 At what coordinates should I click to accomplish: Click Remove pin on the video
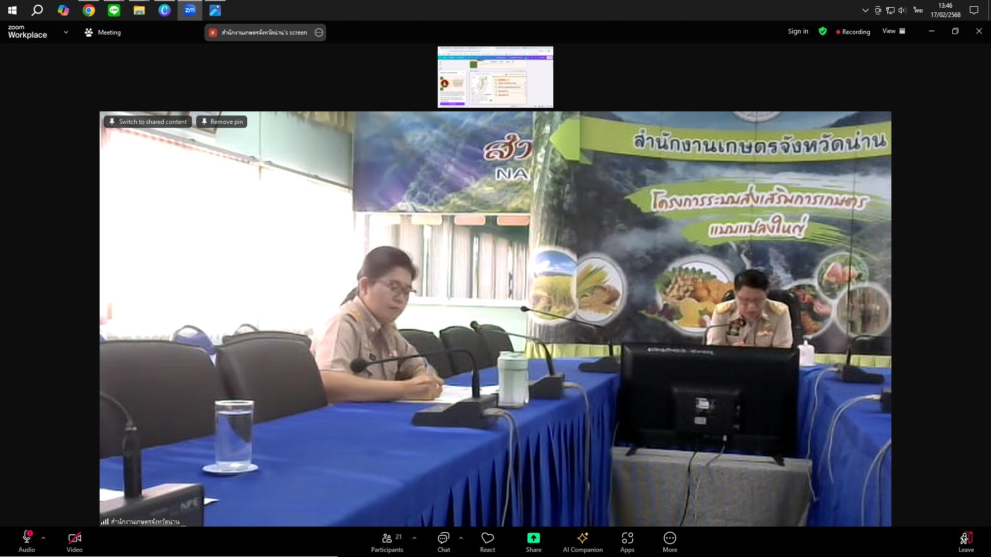pos(222,122)
